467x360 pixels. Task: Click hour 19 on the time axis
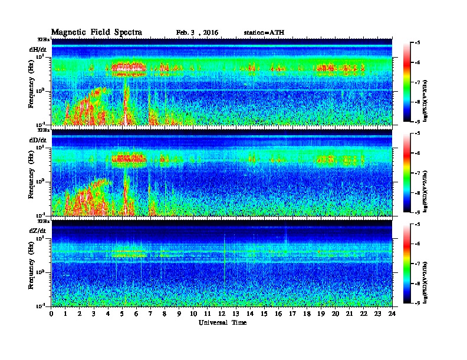pos(321,314)
